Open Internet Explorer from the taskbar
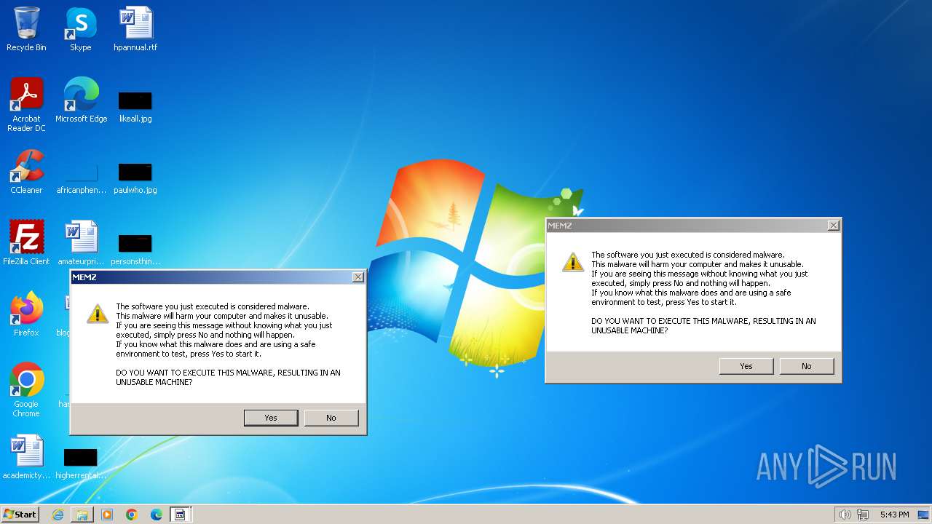 point(58,515)
